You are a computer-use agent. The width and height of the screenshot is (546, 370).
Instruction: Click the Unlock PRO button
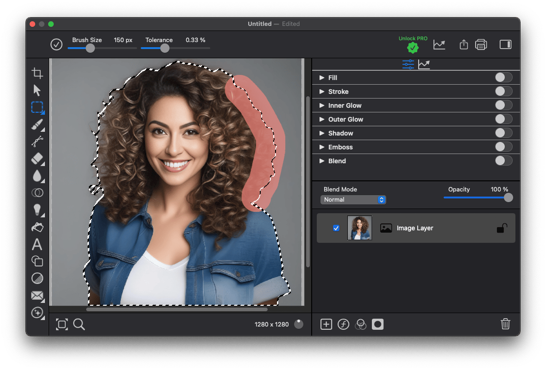413,44
